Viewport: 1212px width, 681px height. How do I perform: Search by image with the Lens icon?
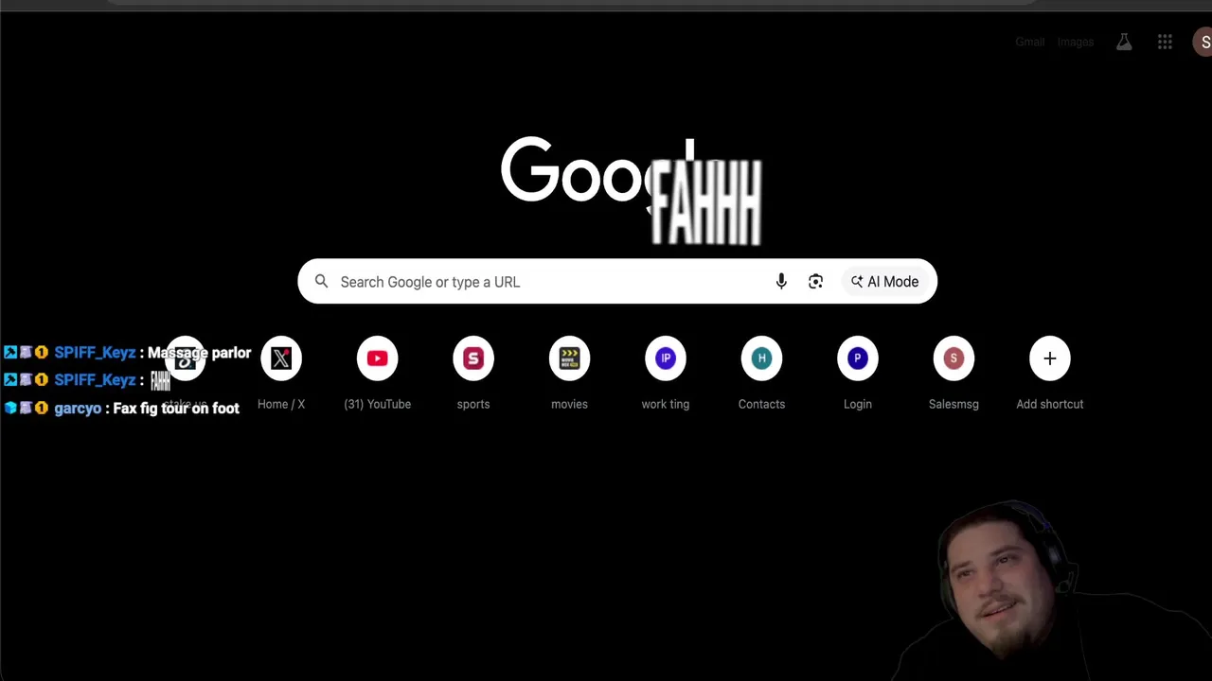(x=815, y=282)
